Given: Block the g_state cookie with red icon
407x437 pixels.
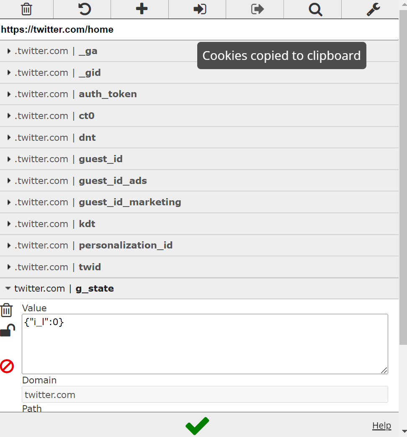Looking at the screenshot, I should [7, 366].
